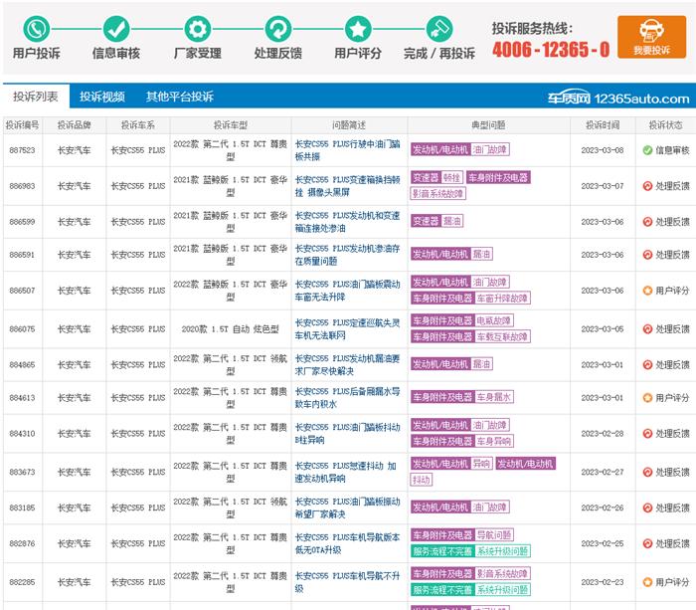The image size is (696, 610).
Task: Open complaint 发动机漏油要求厂家尽快解决
Action: pos(348,364)
